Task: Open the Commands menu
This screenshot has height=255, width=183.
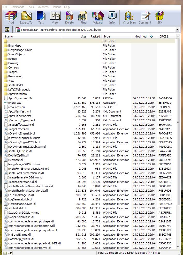Action: [x=17, y=7]
